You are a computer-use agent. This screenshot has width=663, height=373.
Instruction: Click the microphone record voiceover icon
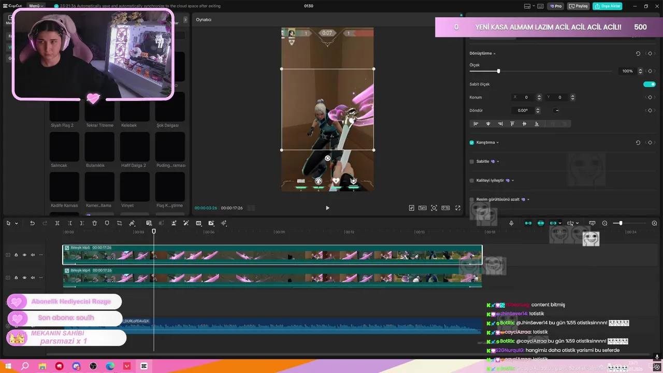tap(511, 223)
